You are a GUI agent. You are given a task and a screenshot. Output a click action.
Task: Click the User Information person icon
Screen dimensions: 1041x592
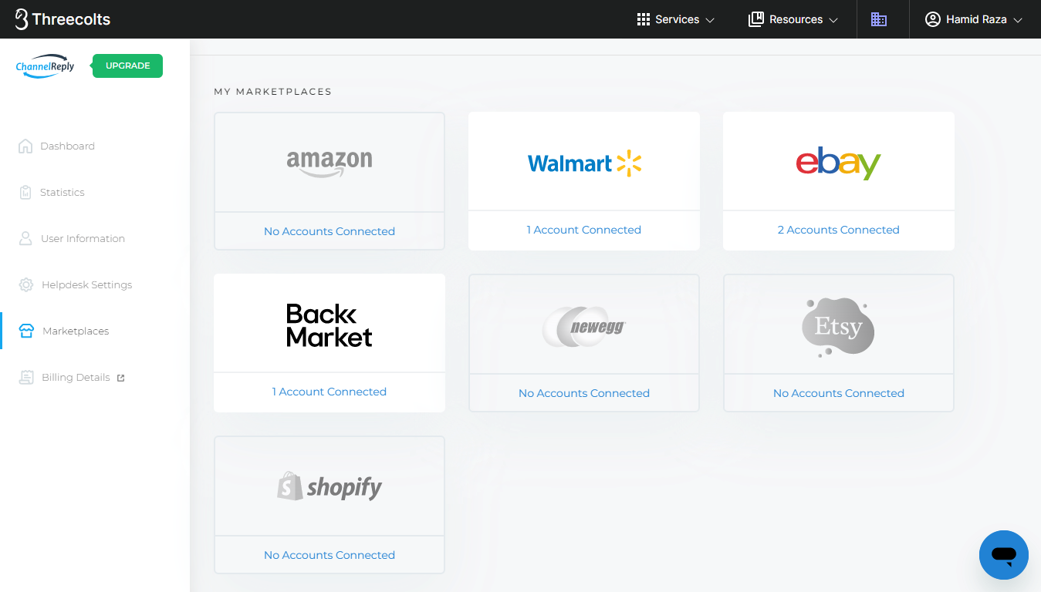pos(25,239)
